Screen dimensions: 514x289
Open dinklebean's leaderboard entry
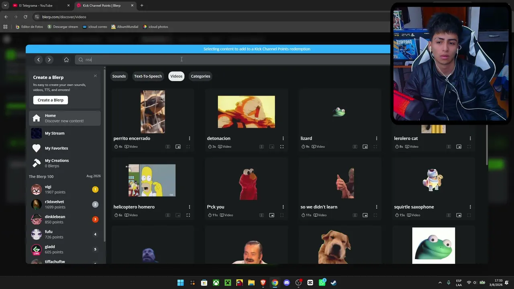65,219
